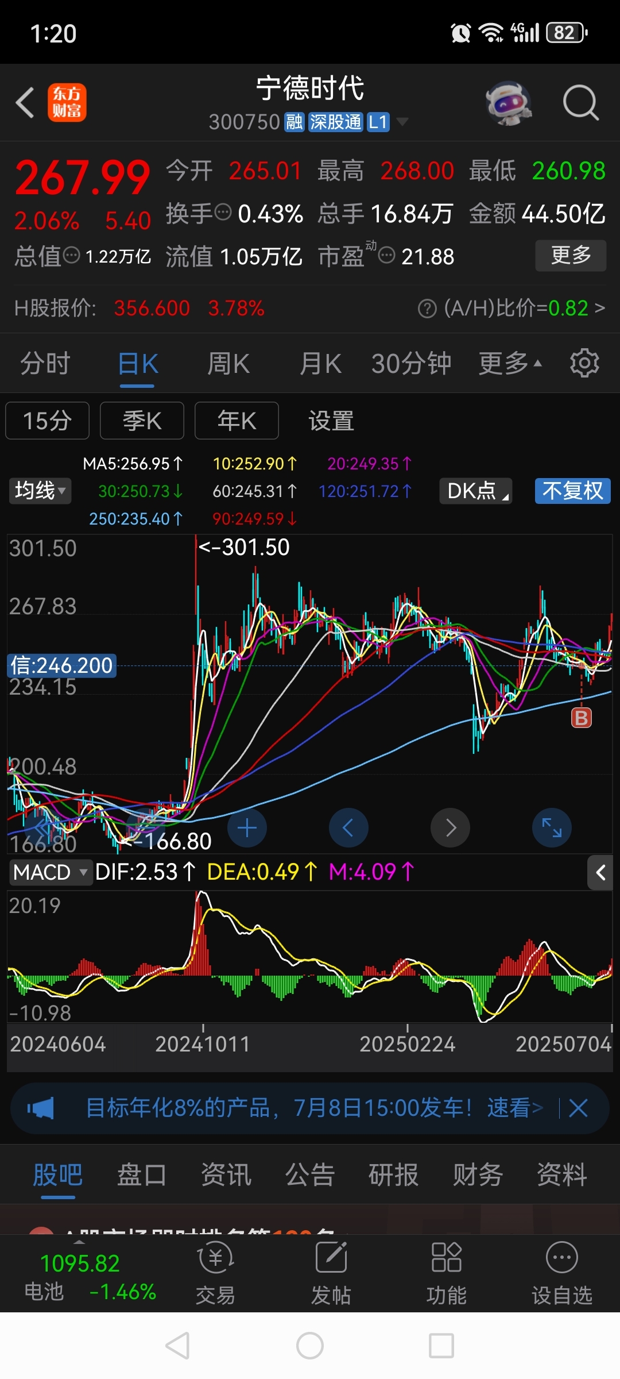Switch to 30分钟 chart tab

pos(411,364)
